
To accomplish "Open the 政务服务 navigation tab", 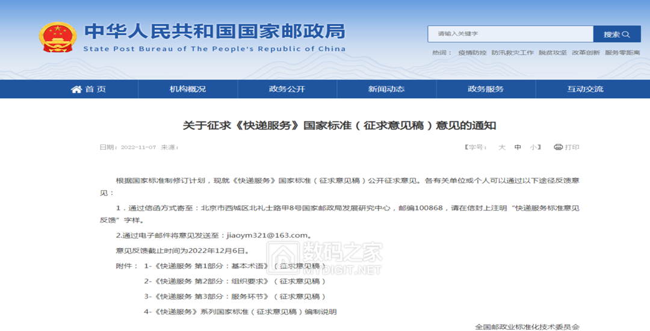I will click(x=486, y=89).
